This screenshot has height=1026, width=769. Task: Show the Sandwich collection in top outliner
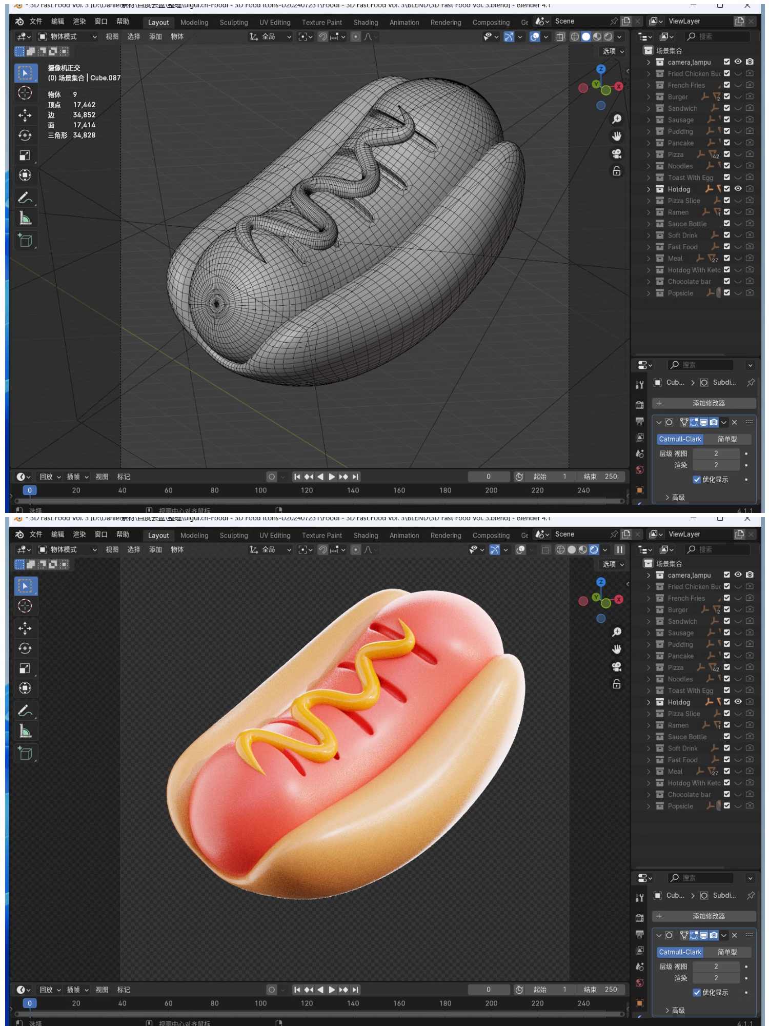[x=738, y=108]
